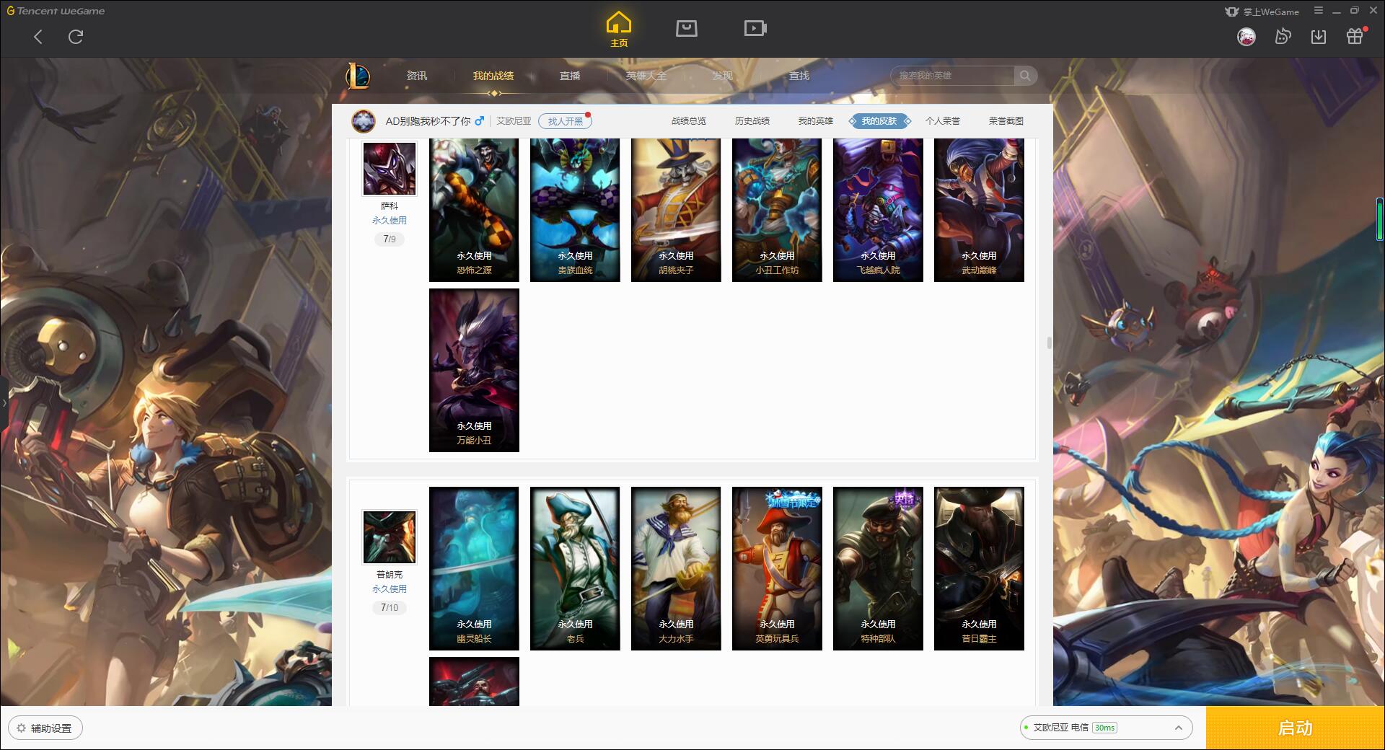
Task: Go back with the left arrow icon
Action: [x=38, y=37]
